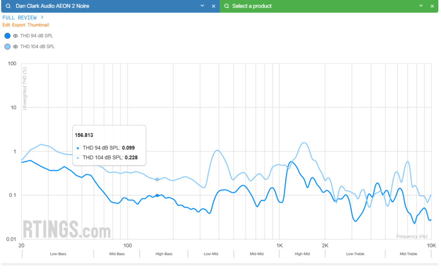Select the High-Mid frequency band label
Image resolution: width=441 pixels, height=279 pixels.
pos(302,253)
